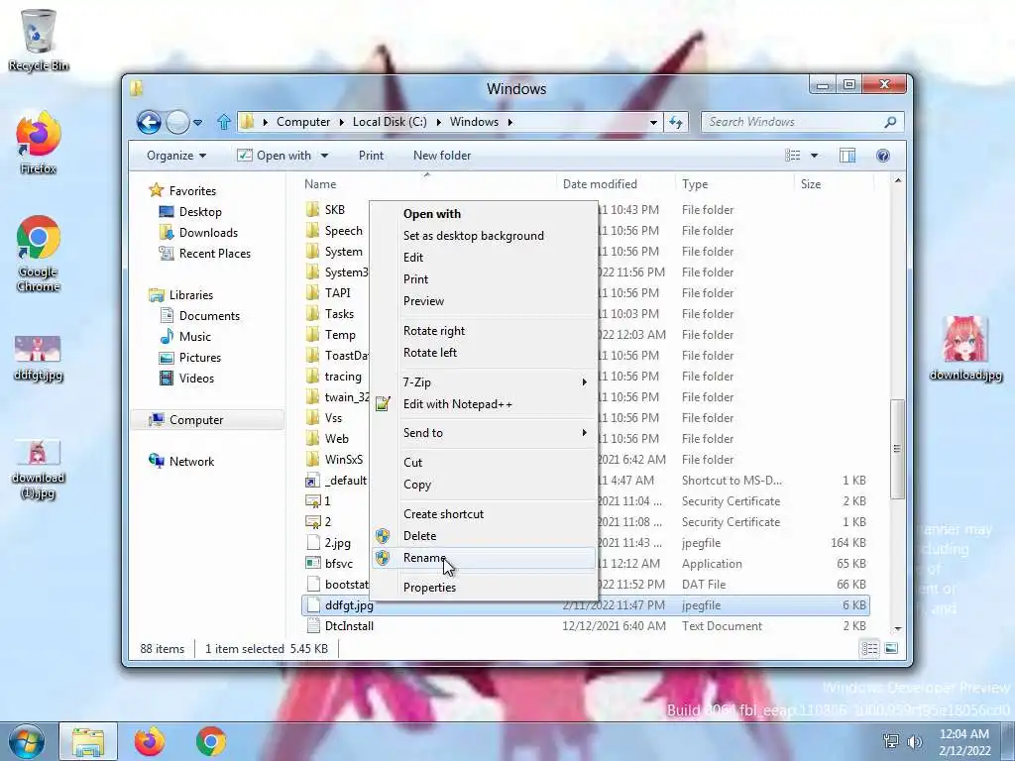Expand the address bar history dropdown
The width and height of the screenshot is (1015, 761).
click(x=653, y=122)
